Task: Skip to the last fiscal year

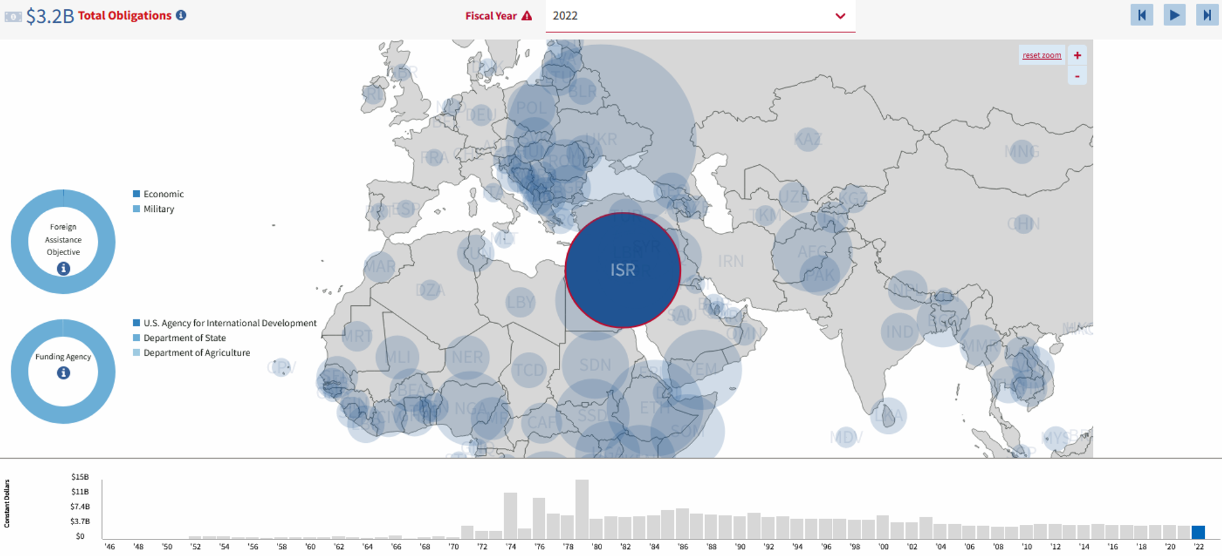Action: coord(1207,15)
